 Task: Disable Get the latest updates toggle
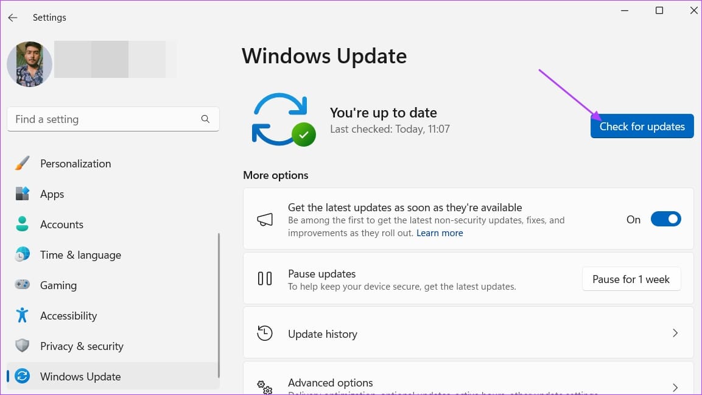pyautogui.click(x=666, y=219)
